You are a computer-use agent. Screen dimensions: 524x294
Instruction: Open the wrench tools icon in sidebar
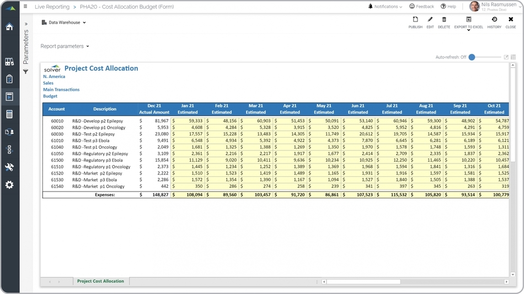[9, 167]
